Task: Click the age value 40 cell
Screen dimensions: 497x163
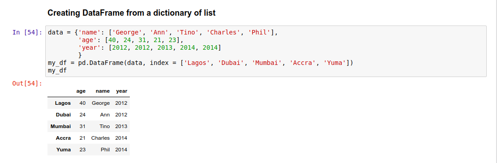Action: [82, 103]
